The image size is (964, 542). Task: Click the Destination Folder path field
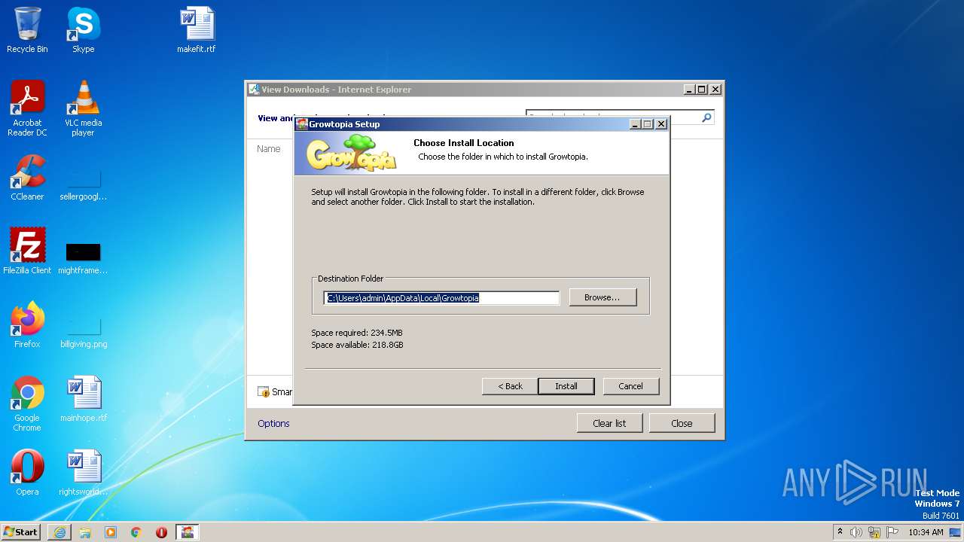[442, 298]
